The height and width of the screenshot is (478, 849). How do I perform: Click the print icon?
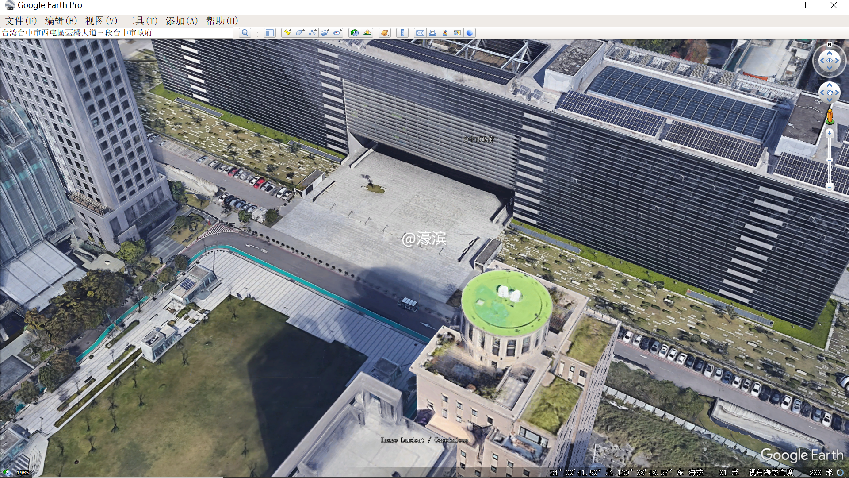click(x=432, y=33)
